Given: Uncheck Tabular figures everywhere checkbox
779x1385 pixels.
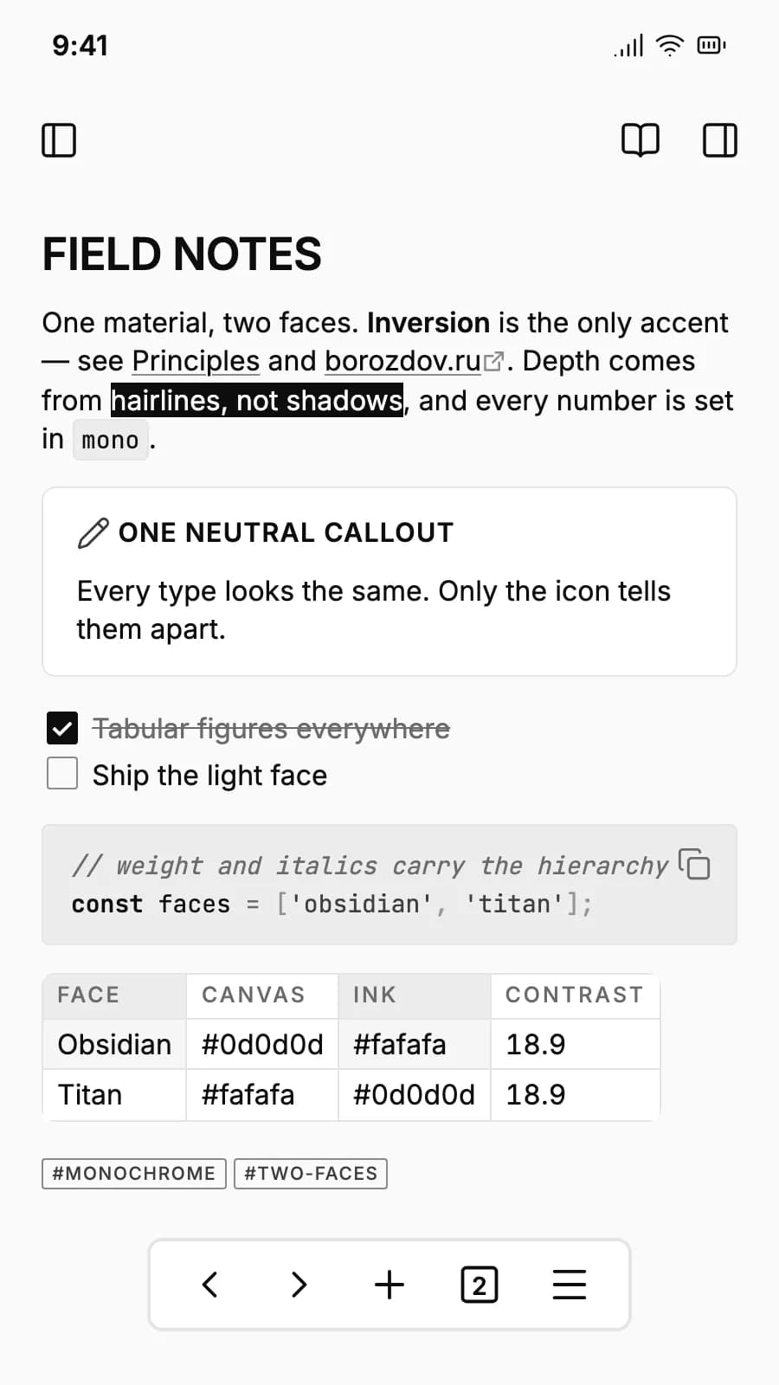Looking at the screenshot, I should tap(62, 729).
